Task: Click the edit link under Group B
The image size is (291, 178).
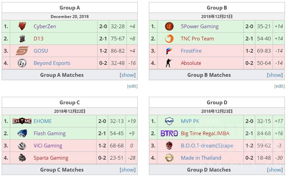Action: pyautogui.click(x=279, y=86)
